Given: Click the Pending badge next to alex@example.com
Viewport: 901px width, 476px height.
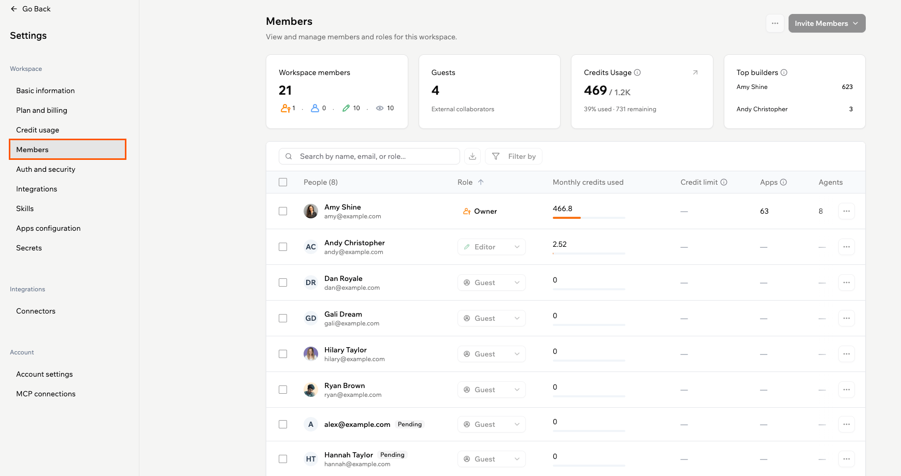Looking at the screenshot, I should tap(410, 424).
